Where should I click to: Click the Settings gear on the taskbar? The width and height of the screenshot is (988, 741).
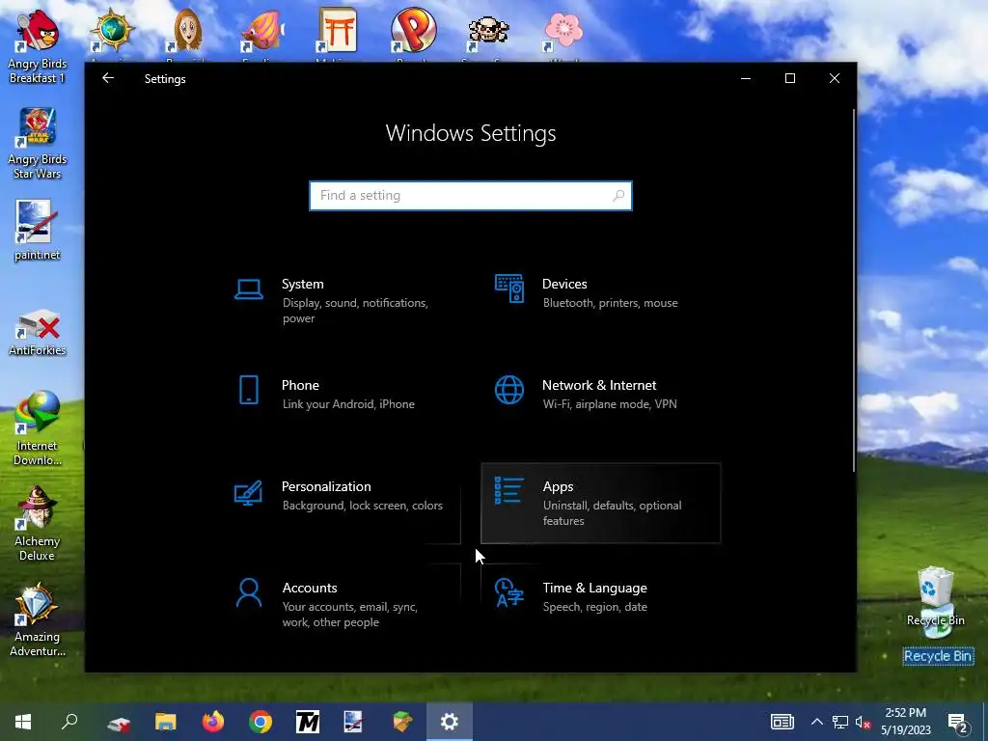[x=450, y=722]
